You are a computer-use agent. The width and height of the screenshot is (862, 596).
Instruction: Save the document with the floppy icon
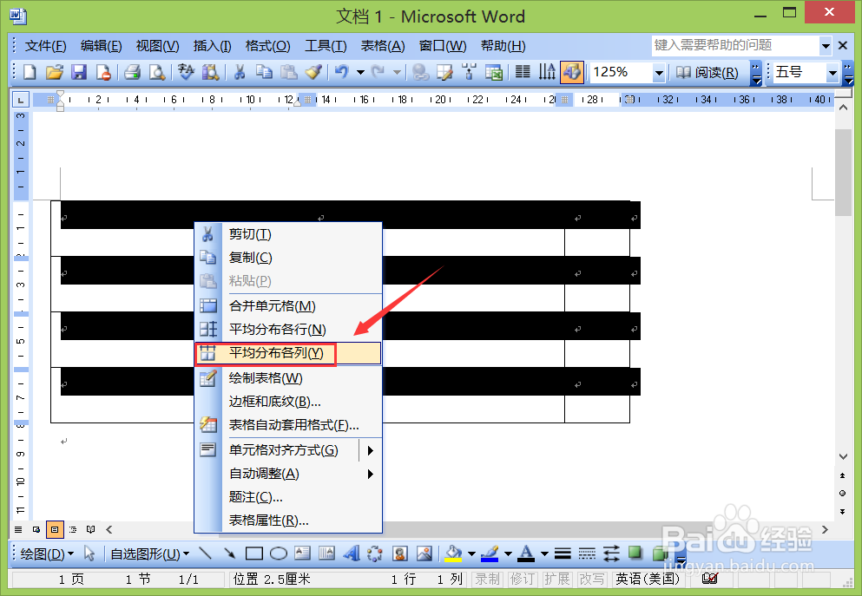click(79, 73)
